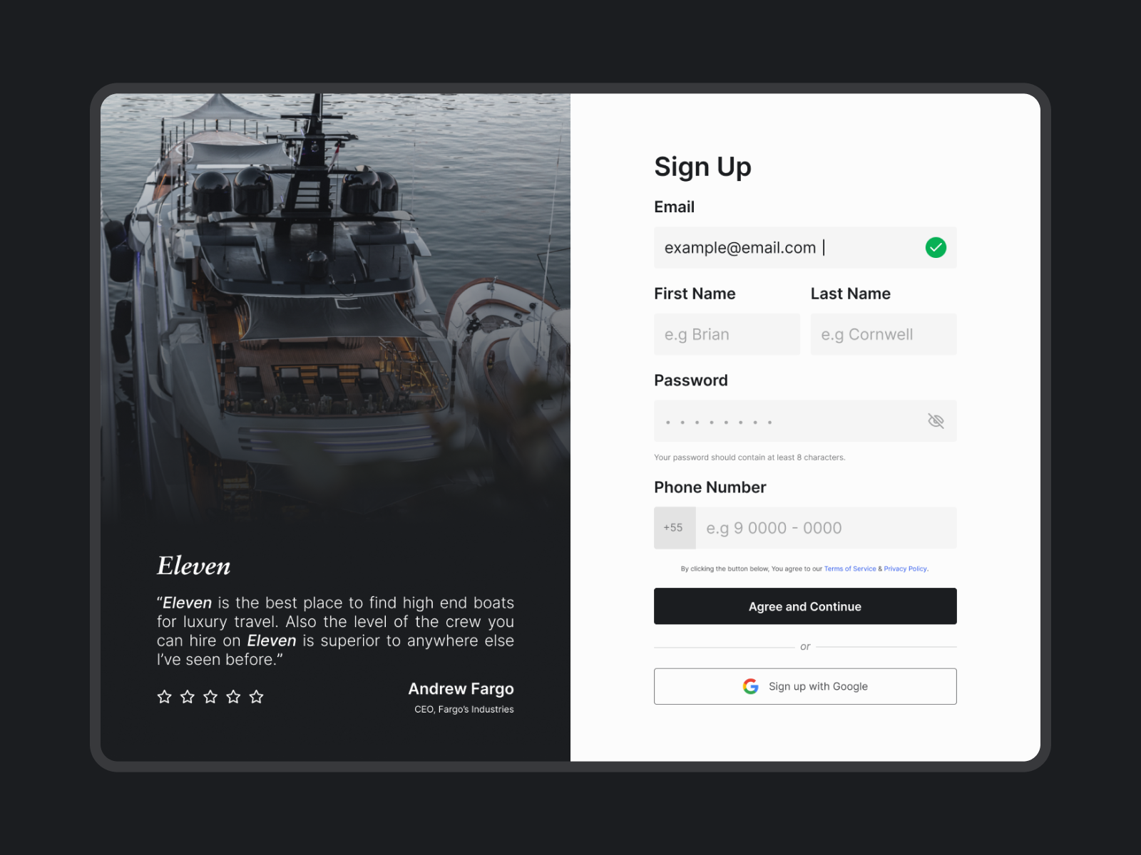Click the second star under the testimonial
This screenshot has height=855, width=1141.
(x=187, y=697)
